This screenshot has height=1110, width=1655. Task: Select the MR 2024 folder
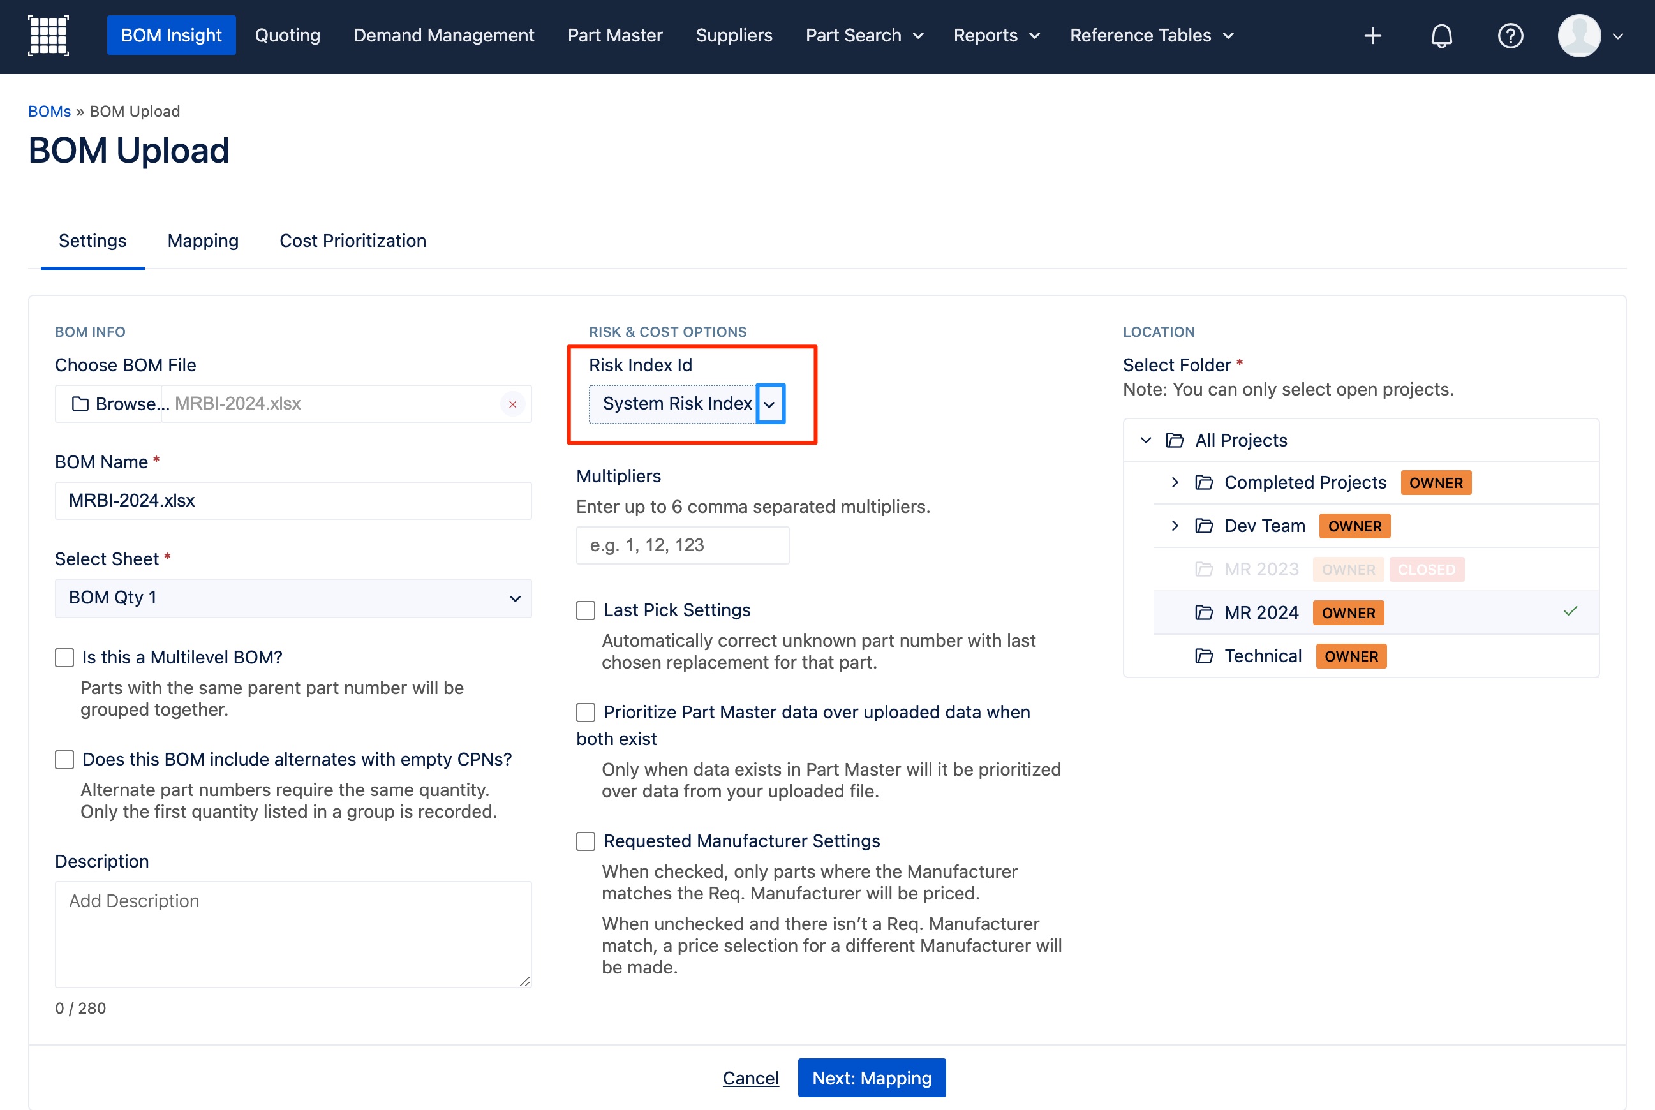[1376, 613]
